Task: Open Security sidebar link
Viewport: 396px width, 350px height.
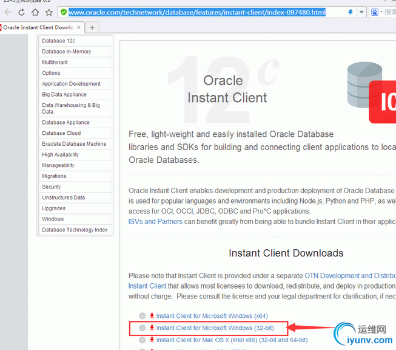Action: pos(75,187)
